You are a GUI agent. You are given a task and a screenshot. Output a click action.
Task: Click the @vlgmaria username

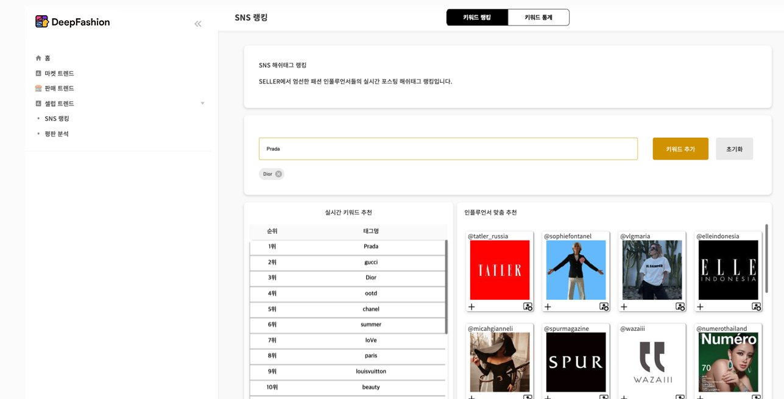[635, 236]
